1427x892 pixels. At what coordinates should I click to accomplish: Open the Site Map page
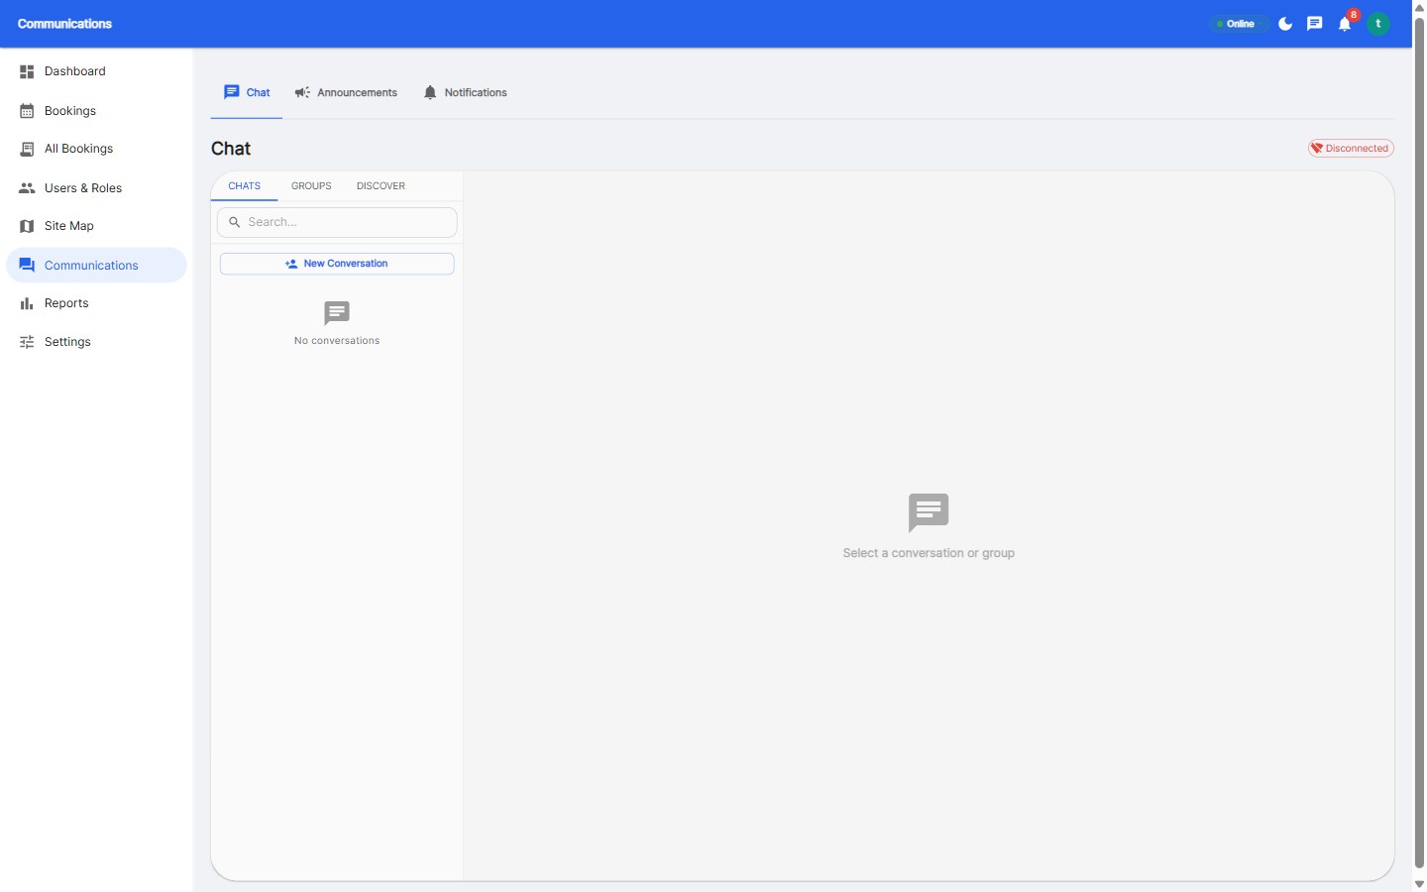point(96,226)
